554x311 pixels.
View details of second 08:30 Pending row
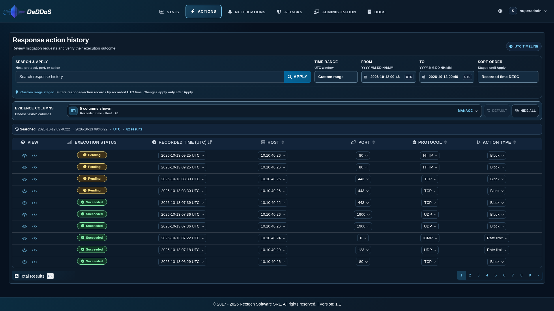tap(25, 191)
